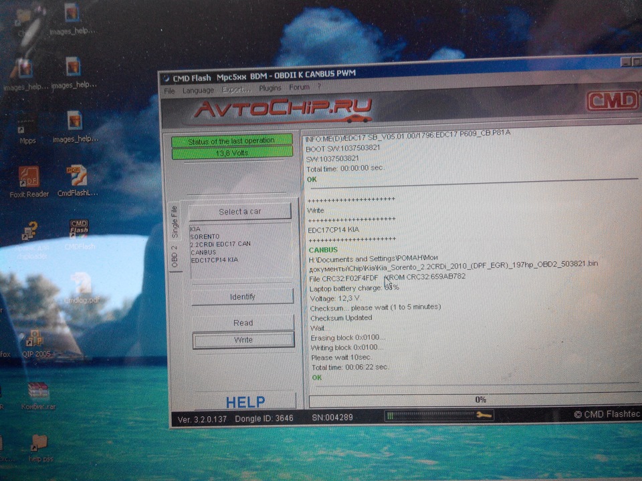Switch to the OBD 2 tab
The width and height of the screenshot is (642, 481).
click(x=175, y=257)
